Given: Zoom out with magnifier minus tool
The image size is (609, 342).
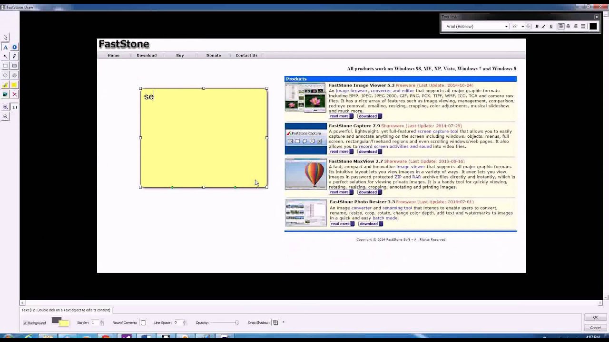Looking at the screenshot, I should (x=5, y=117).
